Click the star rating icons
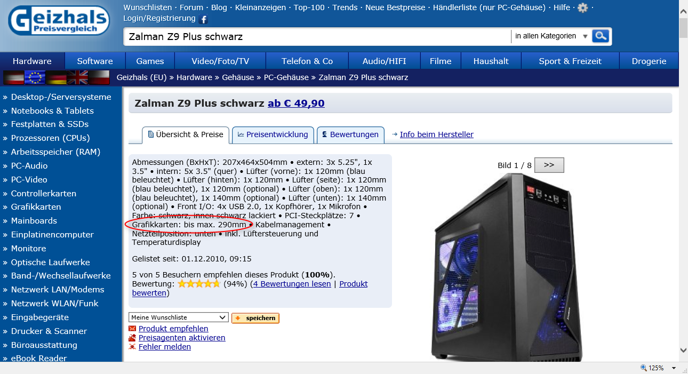This screenshot has width=688, height=374. (199, 284)
